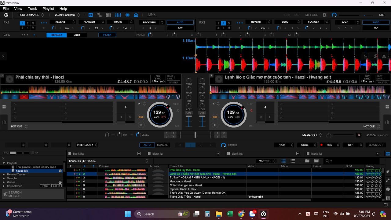Toggle FX1 AUTO beat button
The height and width of the screenshot is (220, 391).
click(180, 22)
